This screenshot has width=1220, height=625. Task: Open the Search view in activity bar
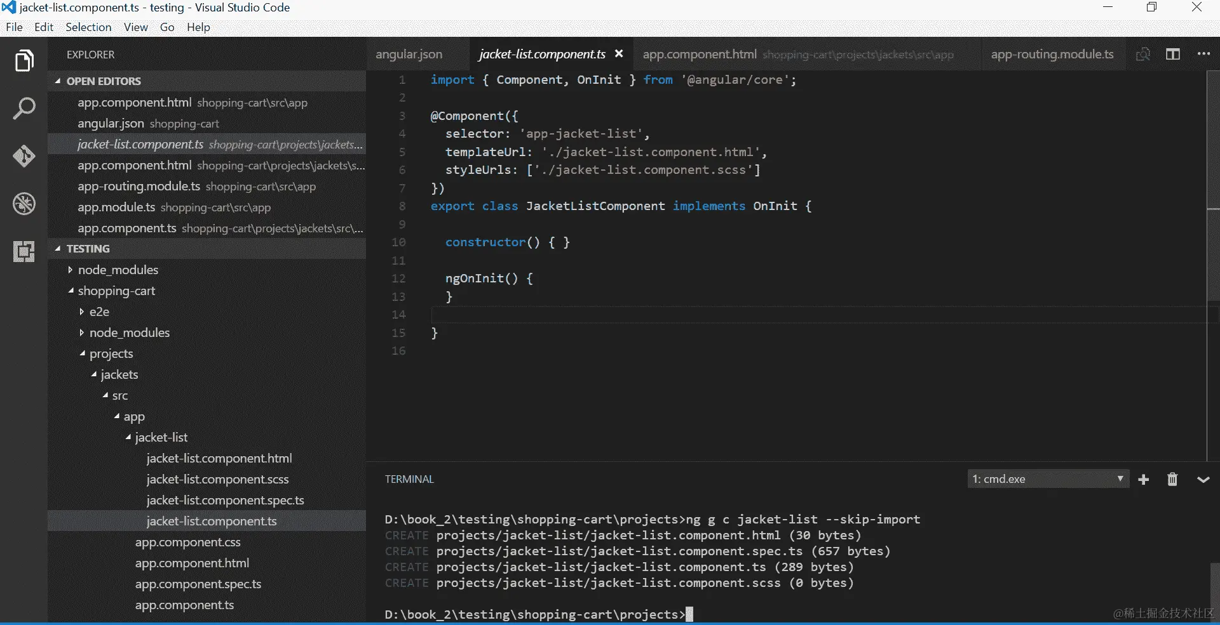point(24,109)
